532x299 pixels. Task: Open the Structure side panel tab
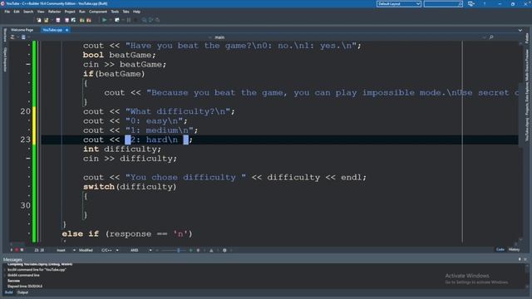(x=5, y=35)
